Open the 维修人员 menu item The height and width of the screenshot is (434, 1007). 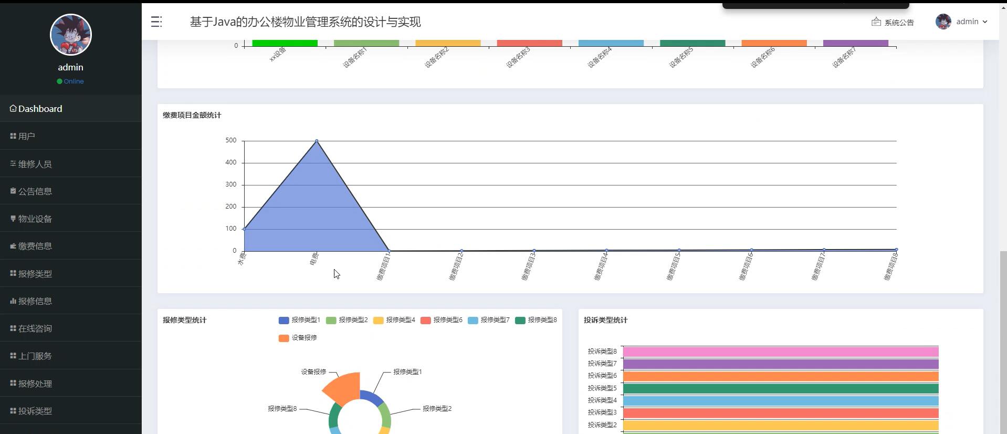pos(71,164)
